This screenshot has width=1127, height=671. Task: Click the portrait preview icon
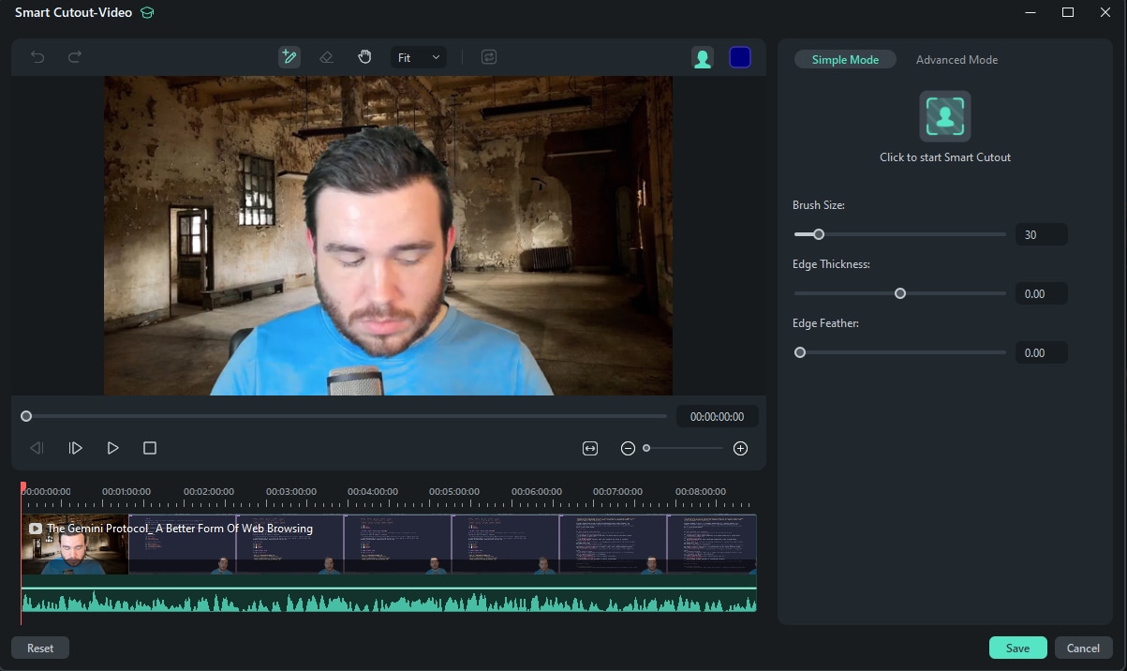click(703, 57)
